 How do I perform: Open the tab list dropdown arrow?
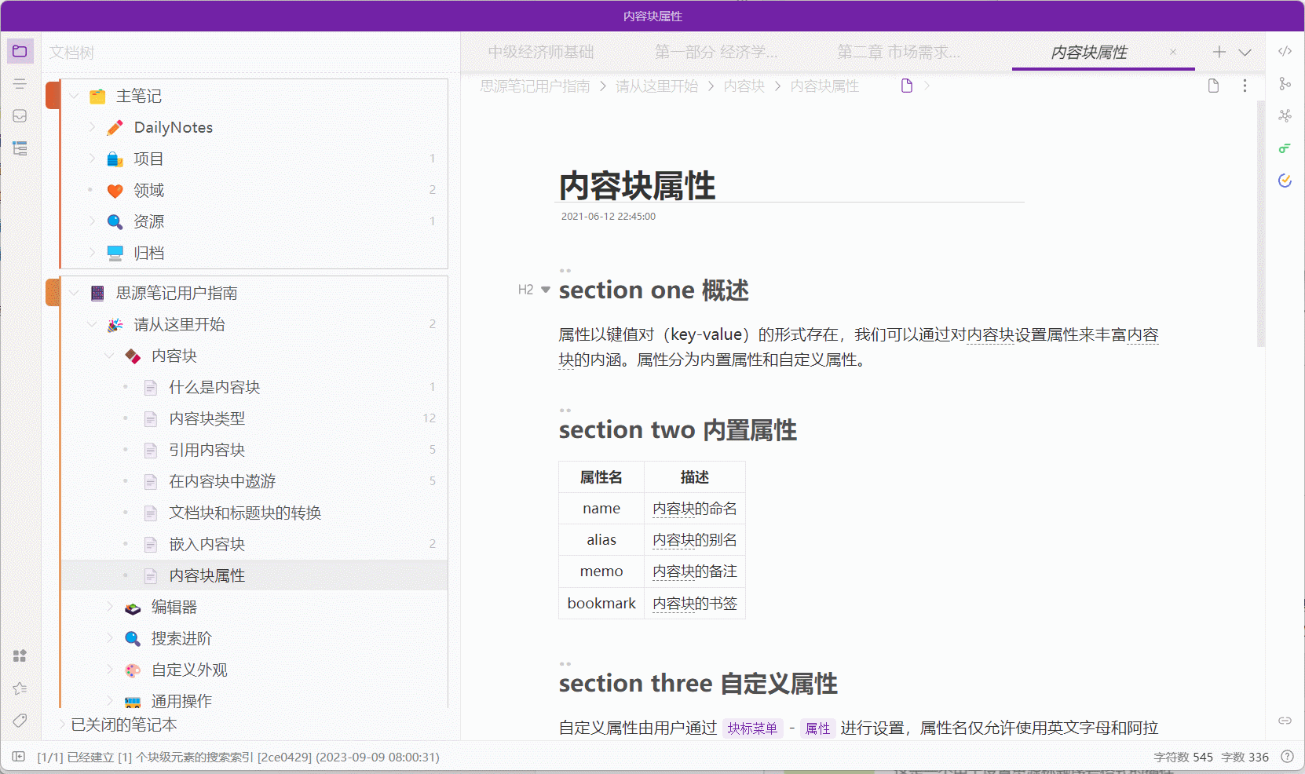click(x=1245, y=53)
